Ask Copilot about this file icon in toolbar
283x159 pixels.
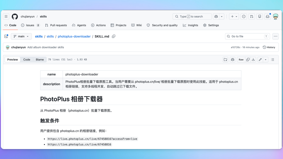tap(233, 60)
